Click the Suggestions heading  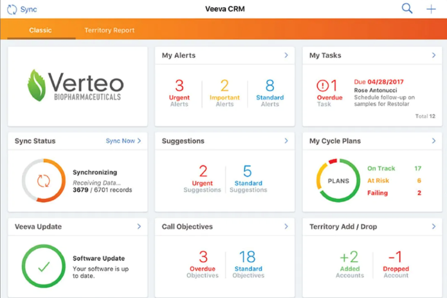[x=183, y=141]
